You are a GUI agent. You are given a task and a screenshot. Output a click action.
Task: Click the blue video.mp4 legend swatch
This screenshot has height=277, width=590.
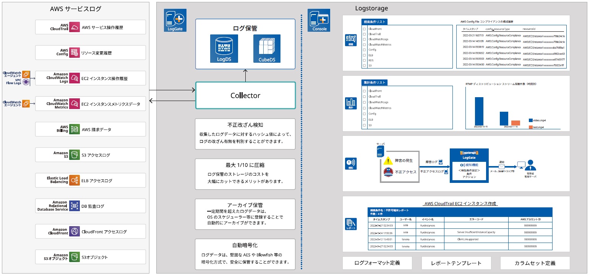531,120
